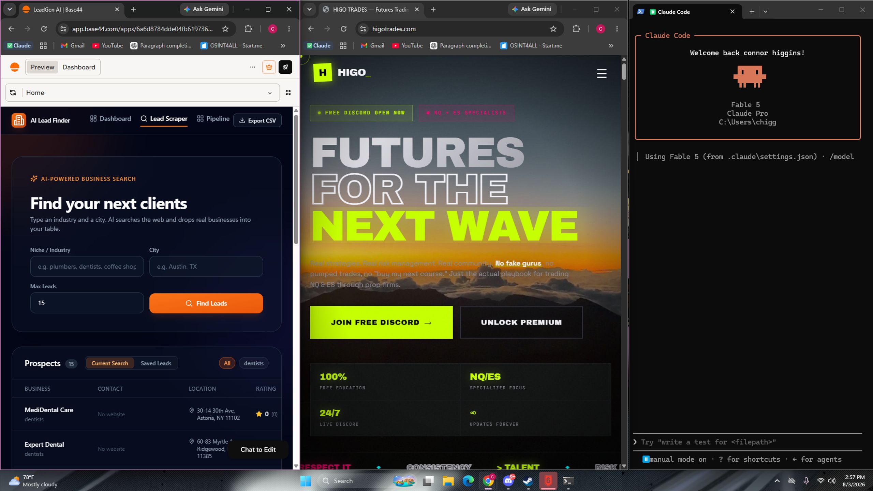Open Microsoft Edge from taskbar

pyautogui.click(x=468, y=481)
